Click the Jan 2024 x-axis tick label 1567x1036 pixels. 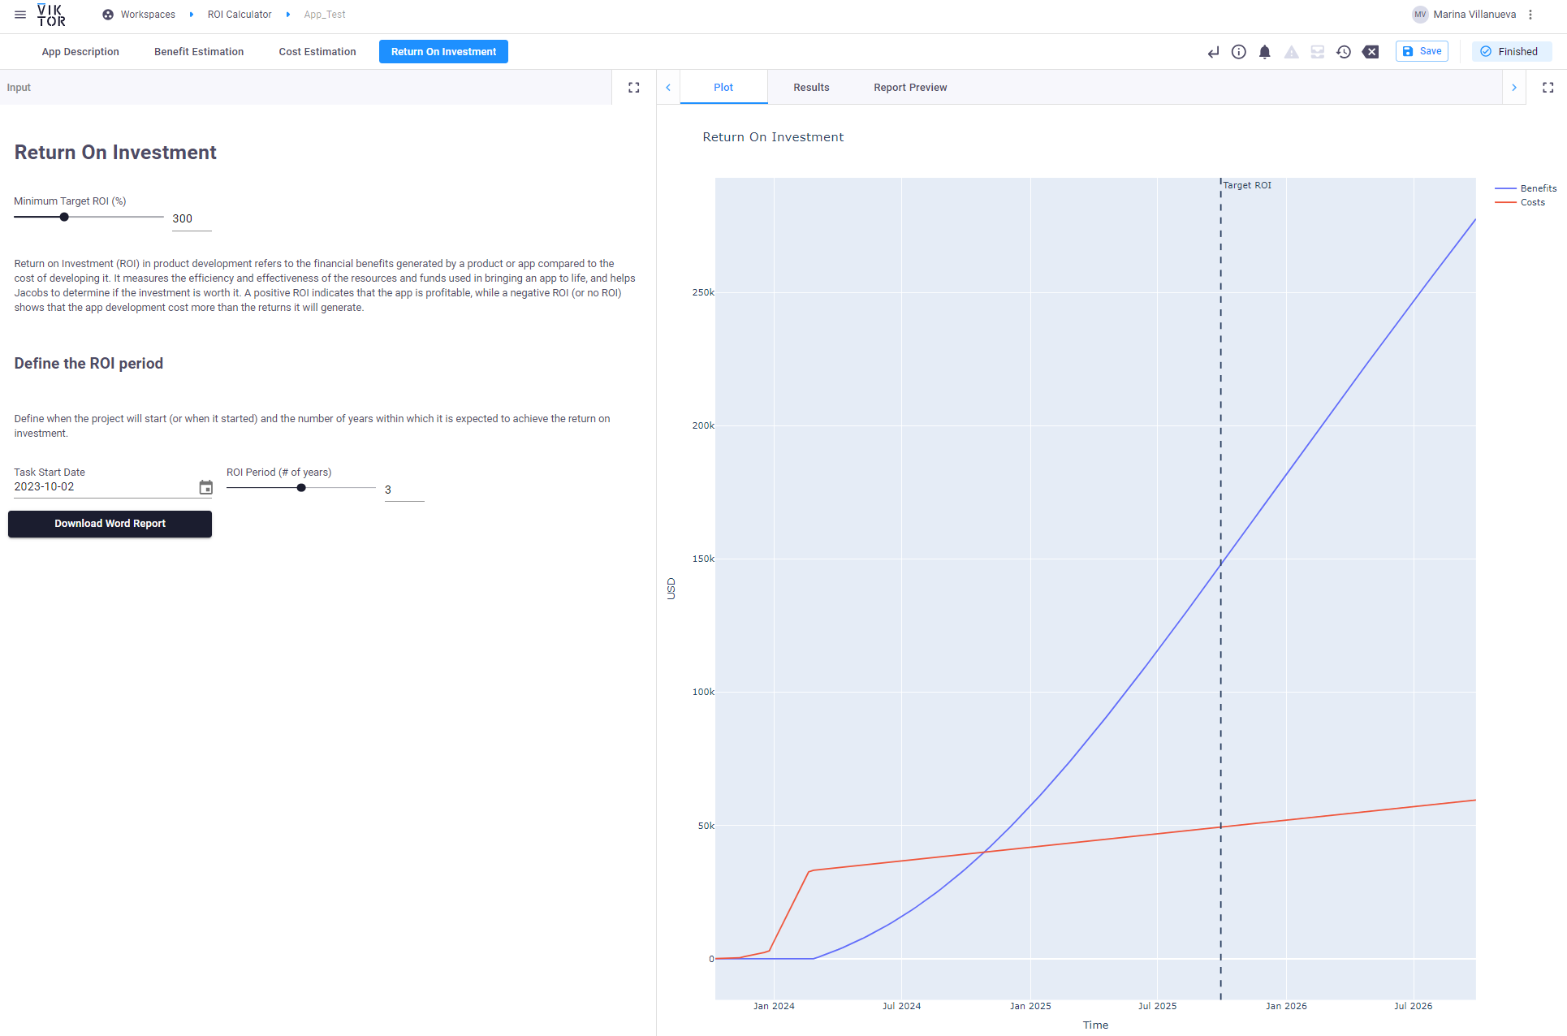[774, 1006]
